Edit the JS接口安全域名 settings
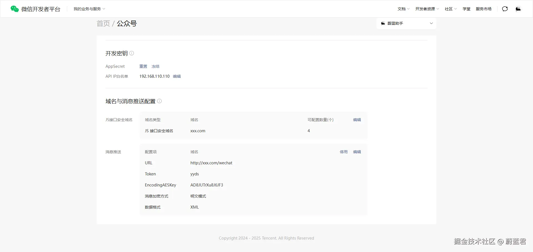 point(357,120)
